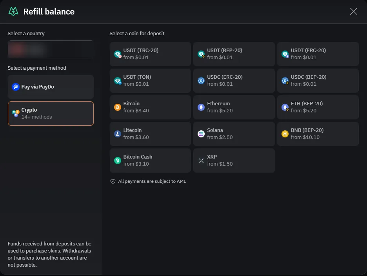Click the orange Bitcoin icon
The image size is (367, 276).
[x=118, y=107]
